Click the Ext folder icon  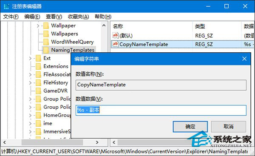(38, 58)
